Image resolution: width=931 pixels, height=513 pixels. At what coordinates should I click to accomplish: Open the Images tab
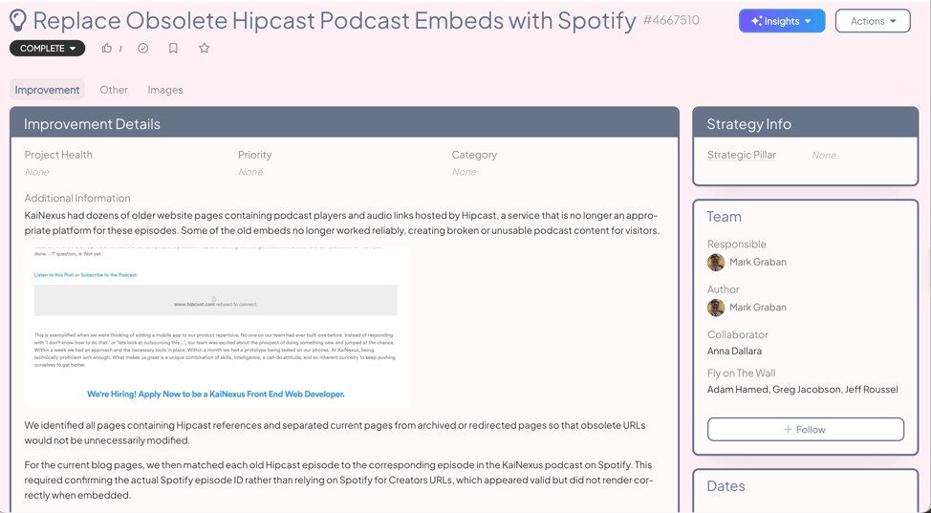click(165, 90)
